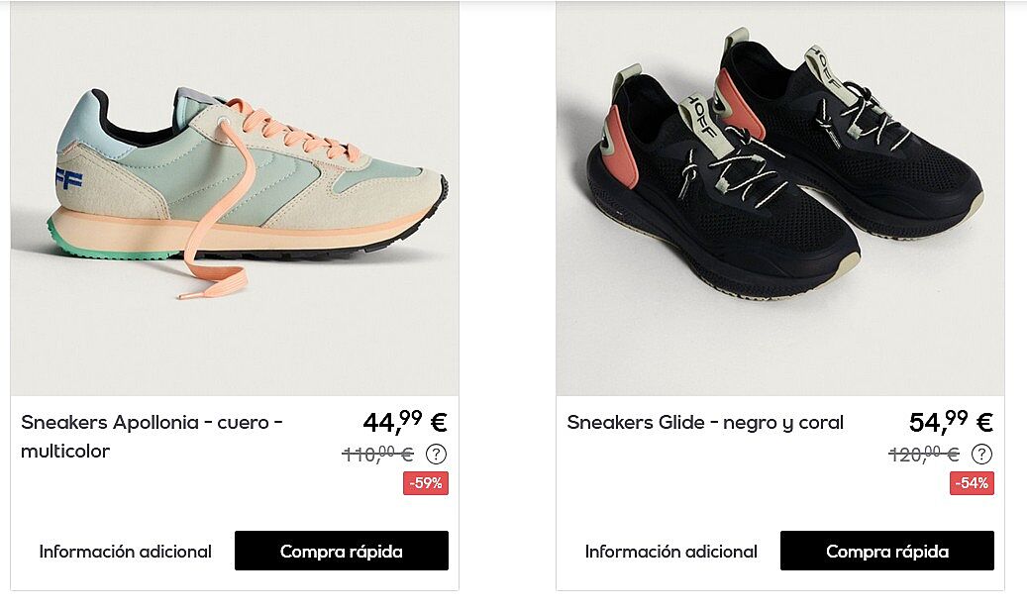This screenshot has width=1027, height=611.
Task: Open the Sneakers Glide negro y coral title
Action: [705, 423]
